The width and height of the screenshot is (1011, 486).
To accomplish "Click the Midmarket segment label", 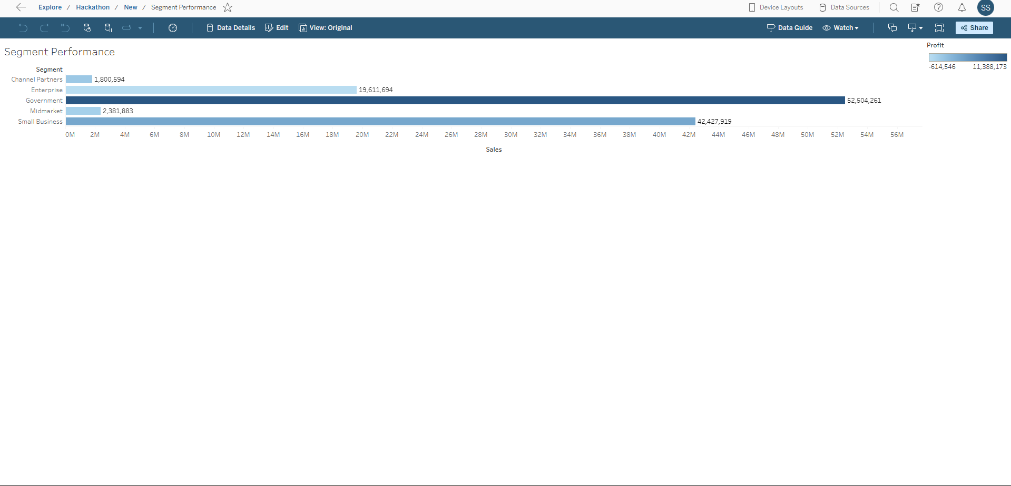I will [46, 111].
